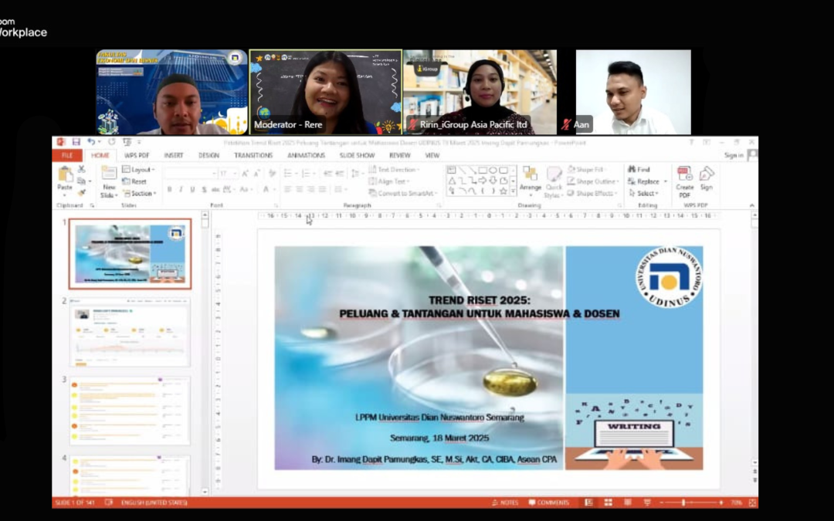Click the Arrange icon
The width and height of the screenshot is (834, 521).
[x=530, y=174]
